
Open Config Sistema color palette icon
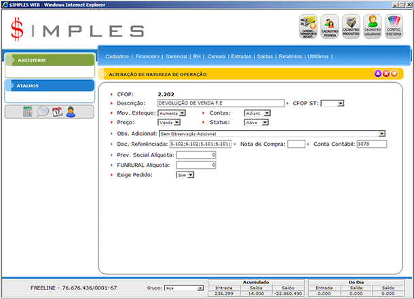click(x=394, y=27)
